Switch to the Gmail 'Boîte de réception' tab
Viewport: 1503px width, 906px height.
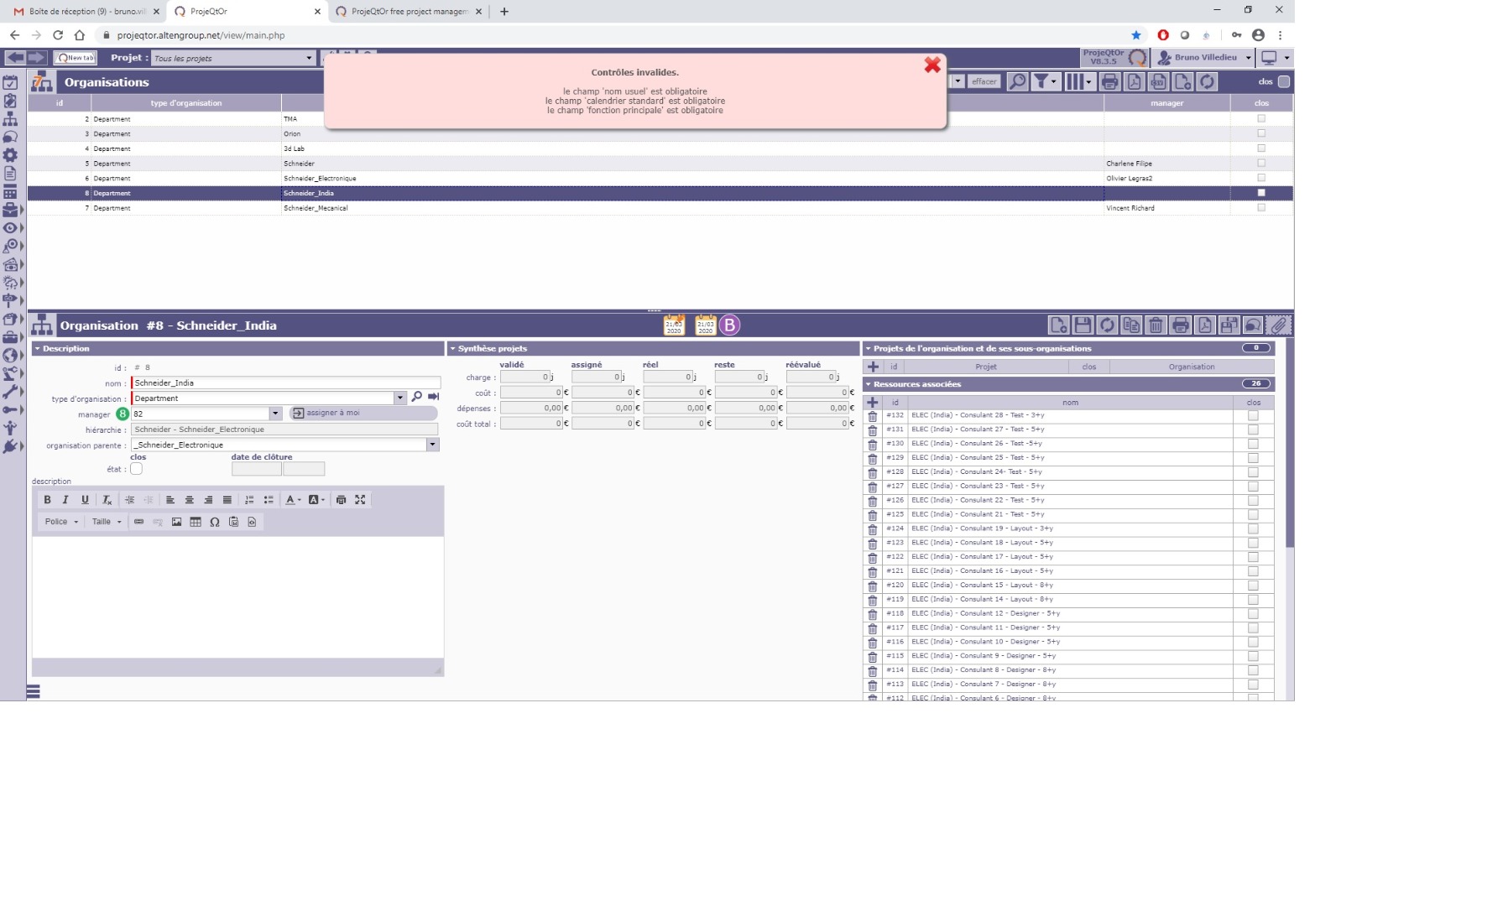click(x=86, y=12)
